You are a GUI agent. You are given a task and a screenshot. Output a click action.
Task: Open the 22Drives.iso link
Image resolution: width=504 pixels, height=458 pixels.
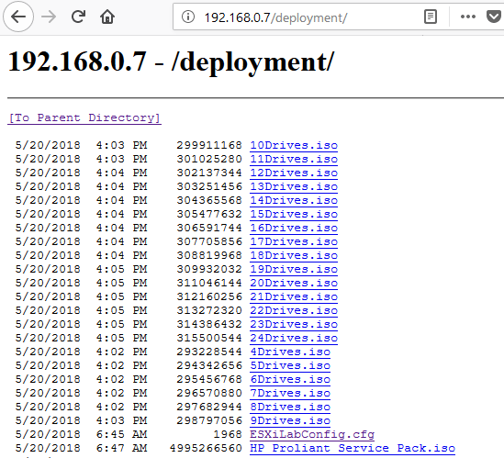click(x=294, y=310)
